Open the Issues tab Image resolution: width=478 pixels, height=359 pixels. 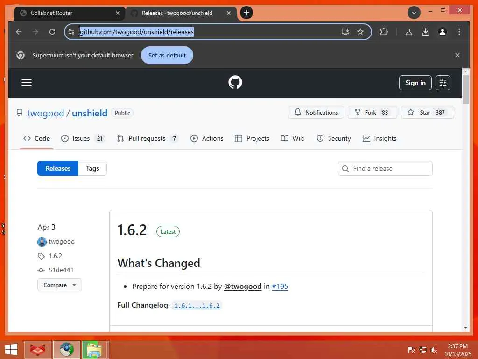(x=83, y=138)
